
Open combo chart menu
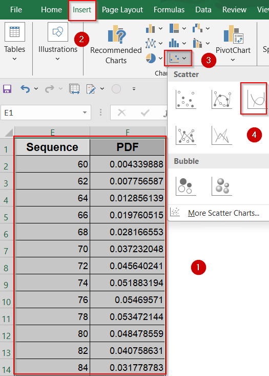tap(201, 43)
